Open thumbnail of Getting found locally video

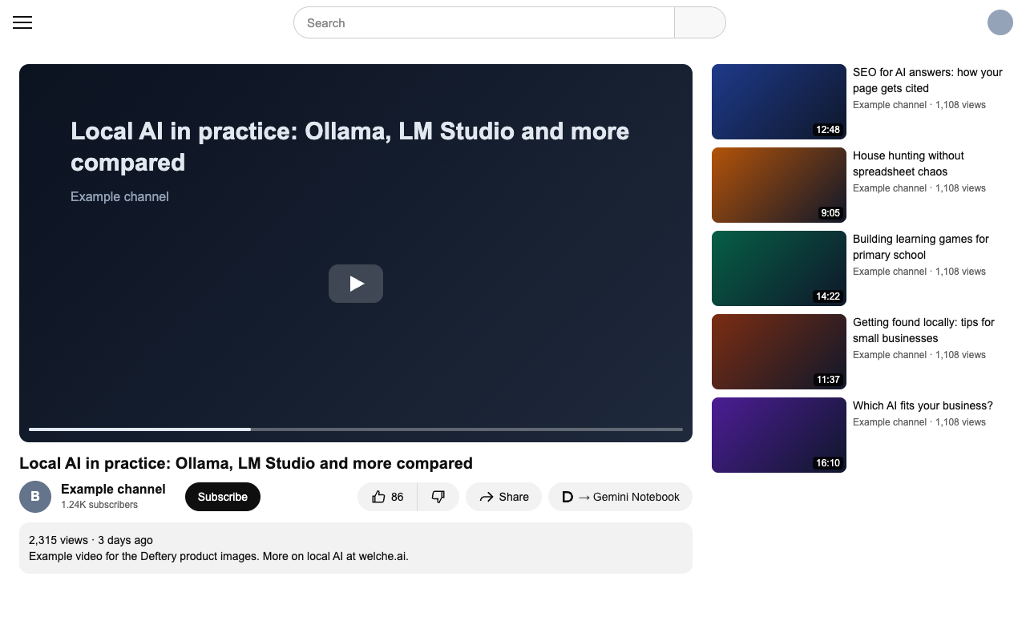(779, 352)
